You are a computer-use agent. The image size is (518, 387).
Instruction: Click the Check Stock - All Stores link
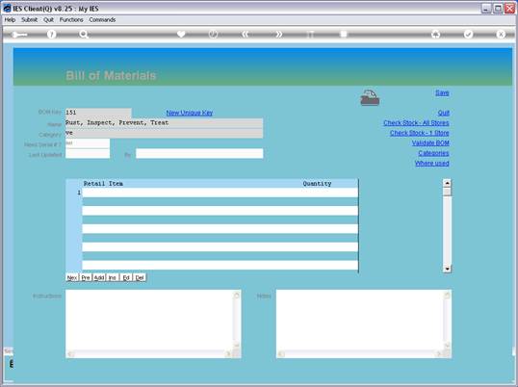[416, 123]
